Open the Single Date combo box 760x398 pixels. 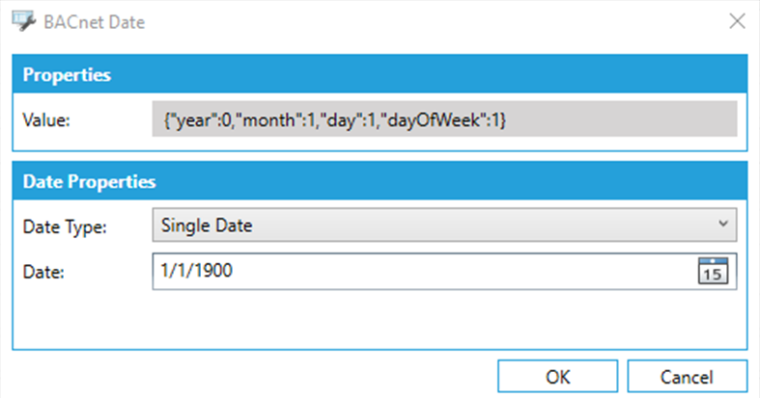point(435,225)
